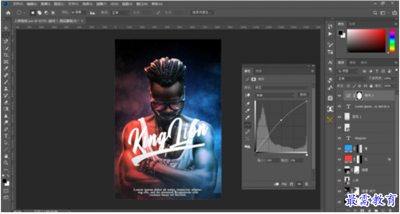Image resolution: width=400 pixels, height=214 pixels.
Task: Toggle adjustment visibility eye in Properties panel
Action: (299, 184)
